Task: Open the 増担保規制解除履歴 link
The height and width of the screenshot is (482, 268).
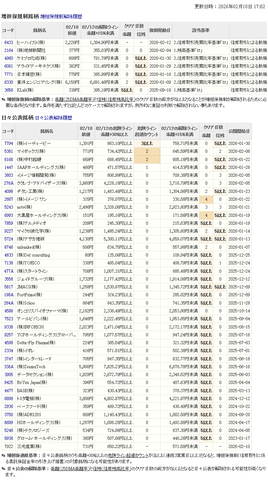Action: (x=61, y=16)
